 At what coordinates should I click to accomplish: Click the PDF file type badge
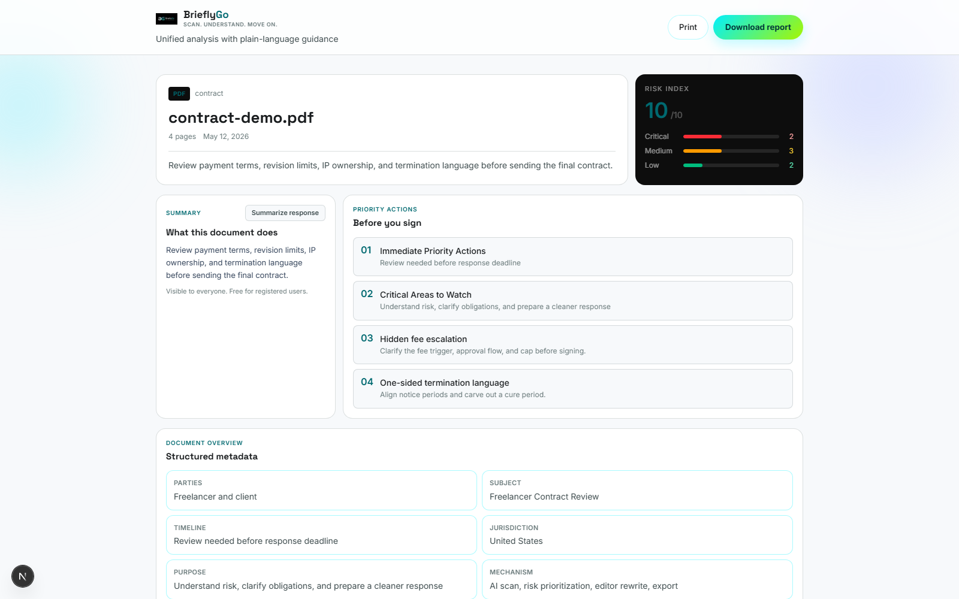coord(179,93)
